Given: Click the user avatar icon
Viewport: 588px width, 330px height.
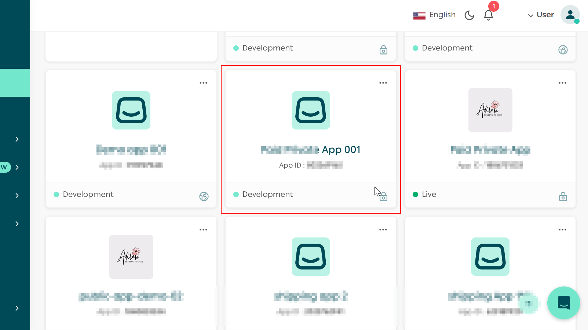Looking at the screenshot, I should (x=570, y=15).
